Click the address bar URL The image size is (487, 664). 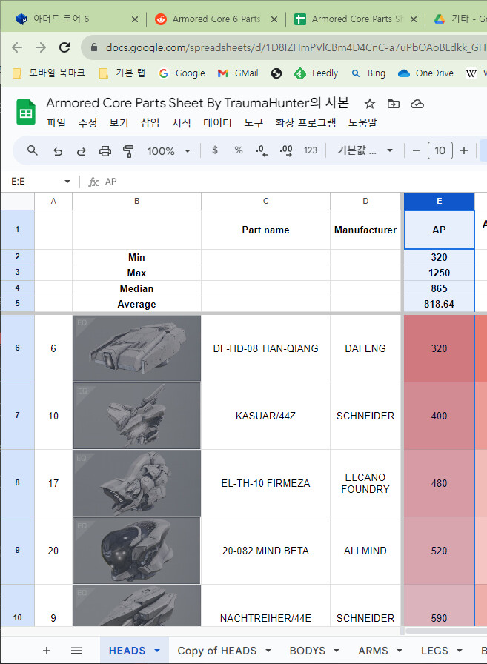(296, 47)
